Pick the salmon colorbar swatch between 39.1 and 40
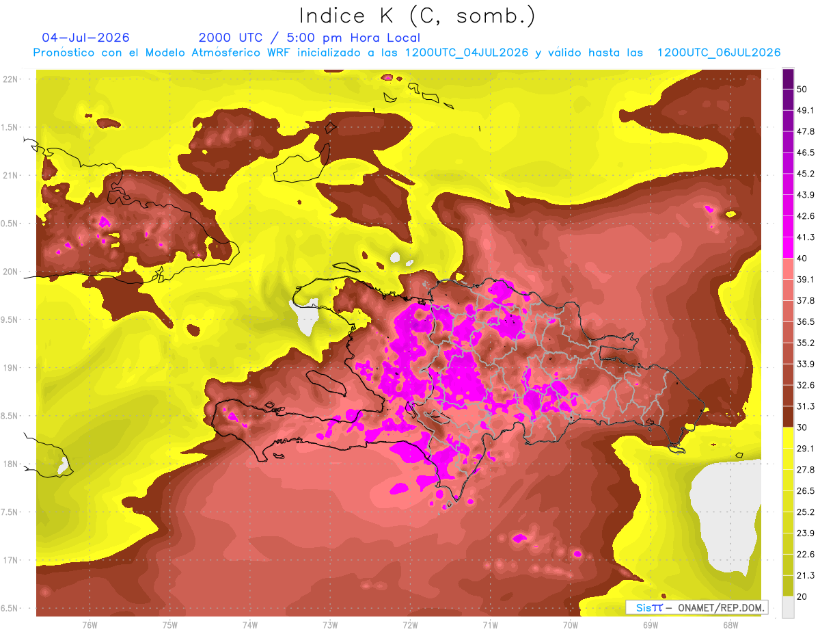The width and height of the screenshot is (820, 634). click(788, 269)
